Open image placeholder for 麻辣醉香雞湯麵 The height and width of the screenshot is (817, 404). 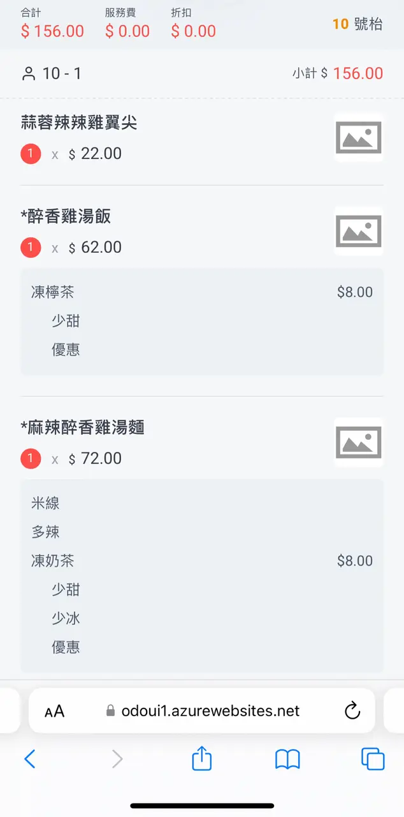click(358, 442)
